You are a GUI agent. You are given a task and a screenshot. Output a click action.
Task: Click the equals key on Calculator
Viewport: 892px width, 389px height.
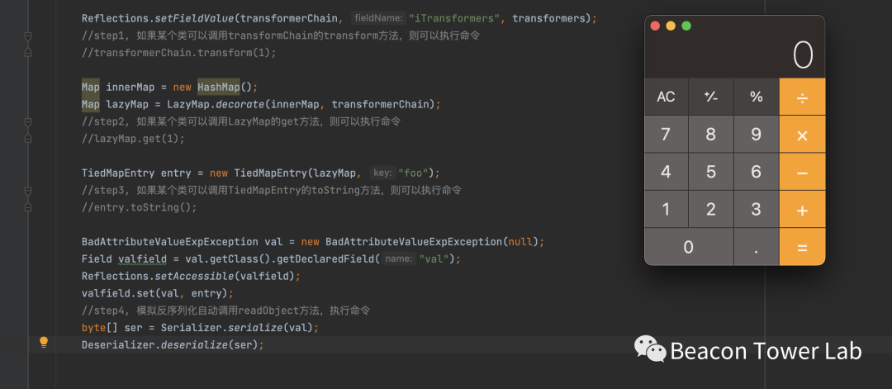[x=802, y=247]
